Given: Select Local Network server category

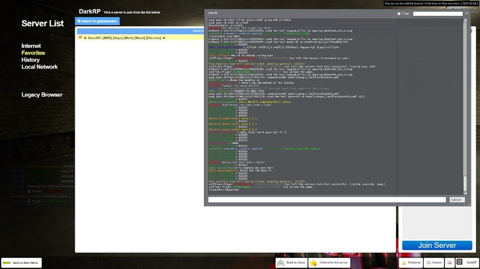Looking at the screenshot, I should pos(39,67).
